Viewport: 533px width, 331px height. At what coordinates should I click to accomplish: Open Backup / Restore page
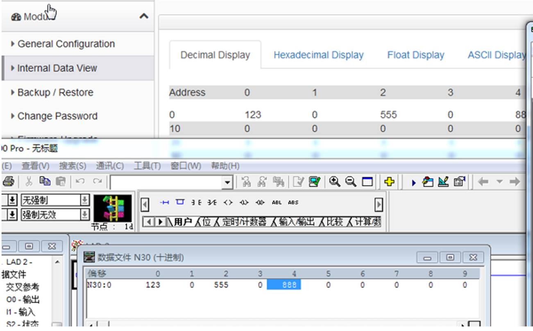click(x=55, y=92)
